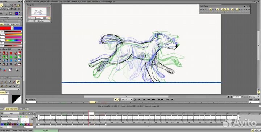
Task: Click the swap arrows between red and blue colors
Action: coord(12,28)
